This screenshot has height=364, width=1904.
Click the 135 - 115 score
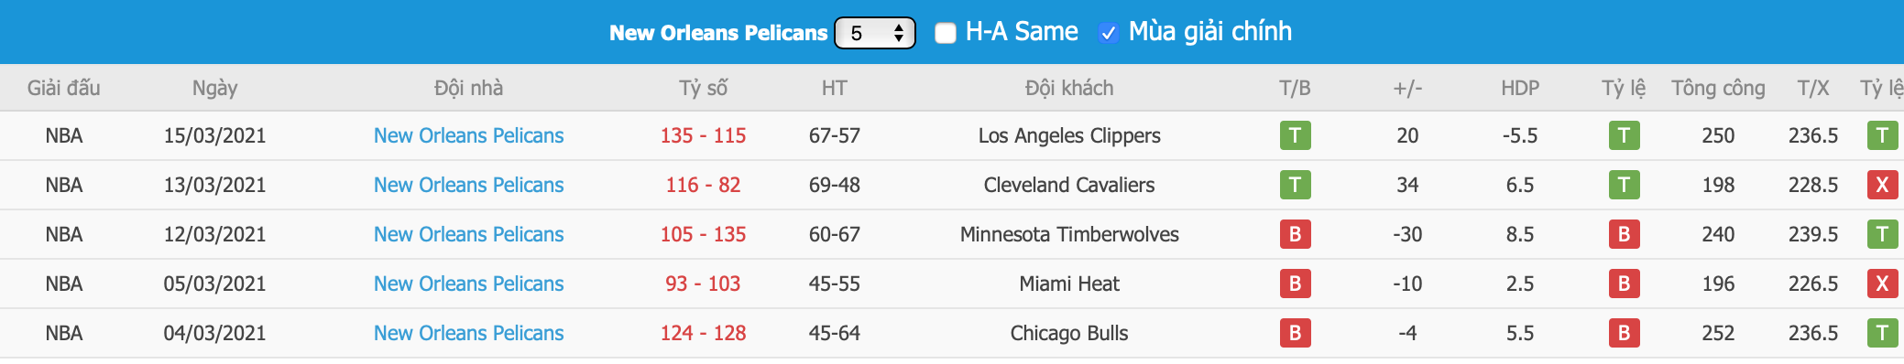click(x=703, y=135)
